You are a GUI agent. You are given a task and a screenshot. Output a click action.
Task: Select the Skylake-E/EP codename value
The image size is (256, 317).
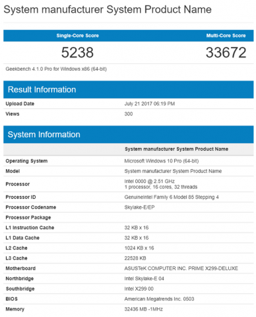click(x=139, y=207)
